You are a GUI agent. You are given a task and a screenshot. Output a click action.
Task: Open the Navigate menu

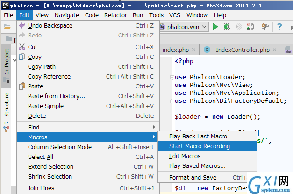[67, 15]
